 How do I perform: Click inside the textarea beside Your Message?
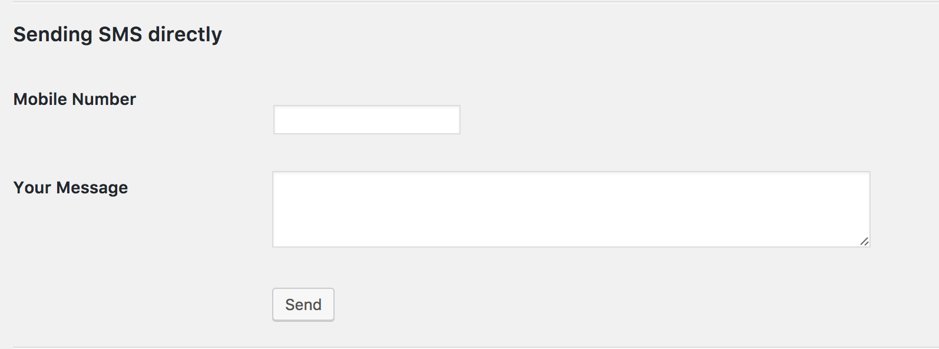click(571, 209)
